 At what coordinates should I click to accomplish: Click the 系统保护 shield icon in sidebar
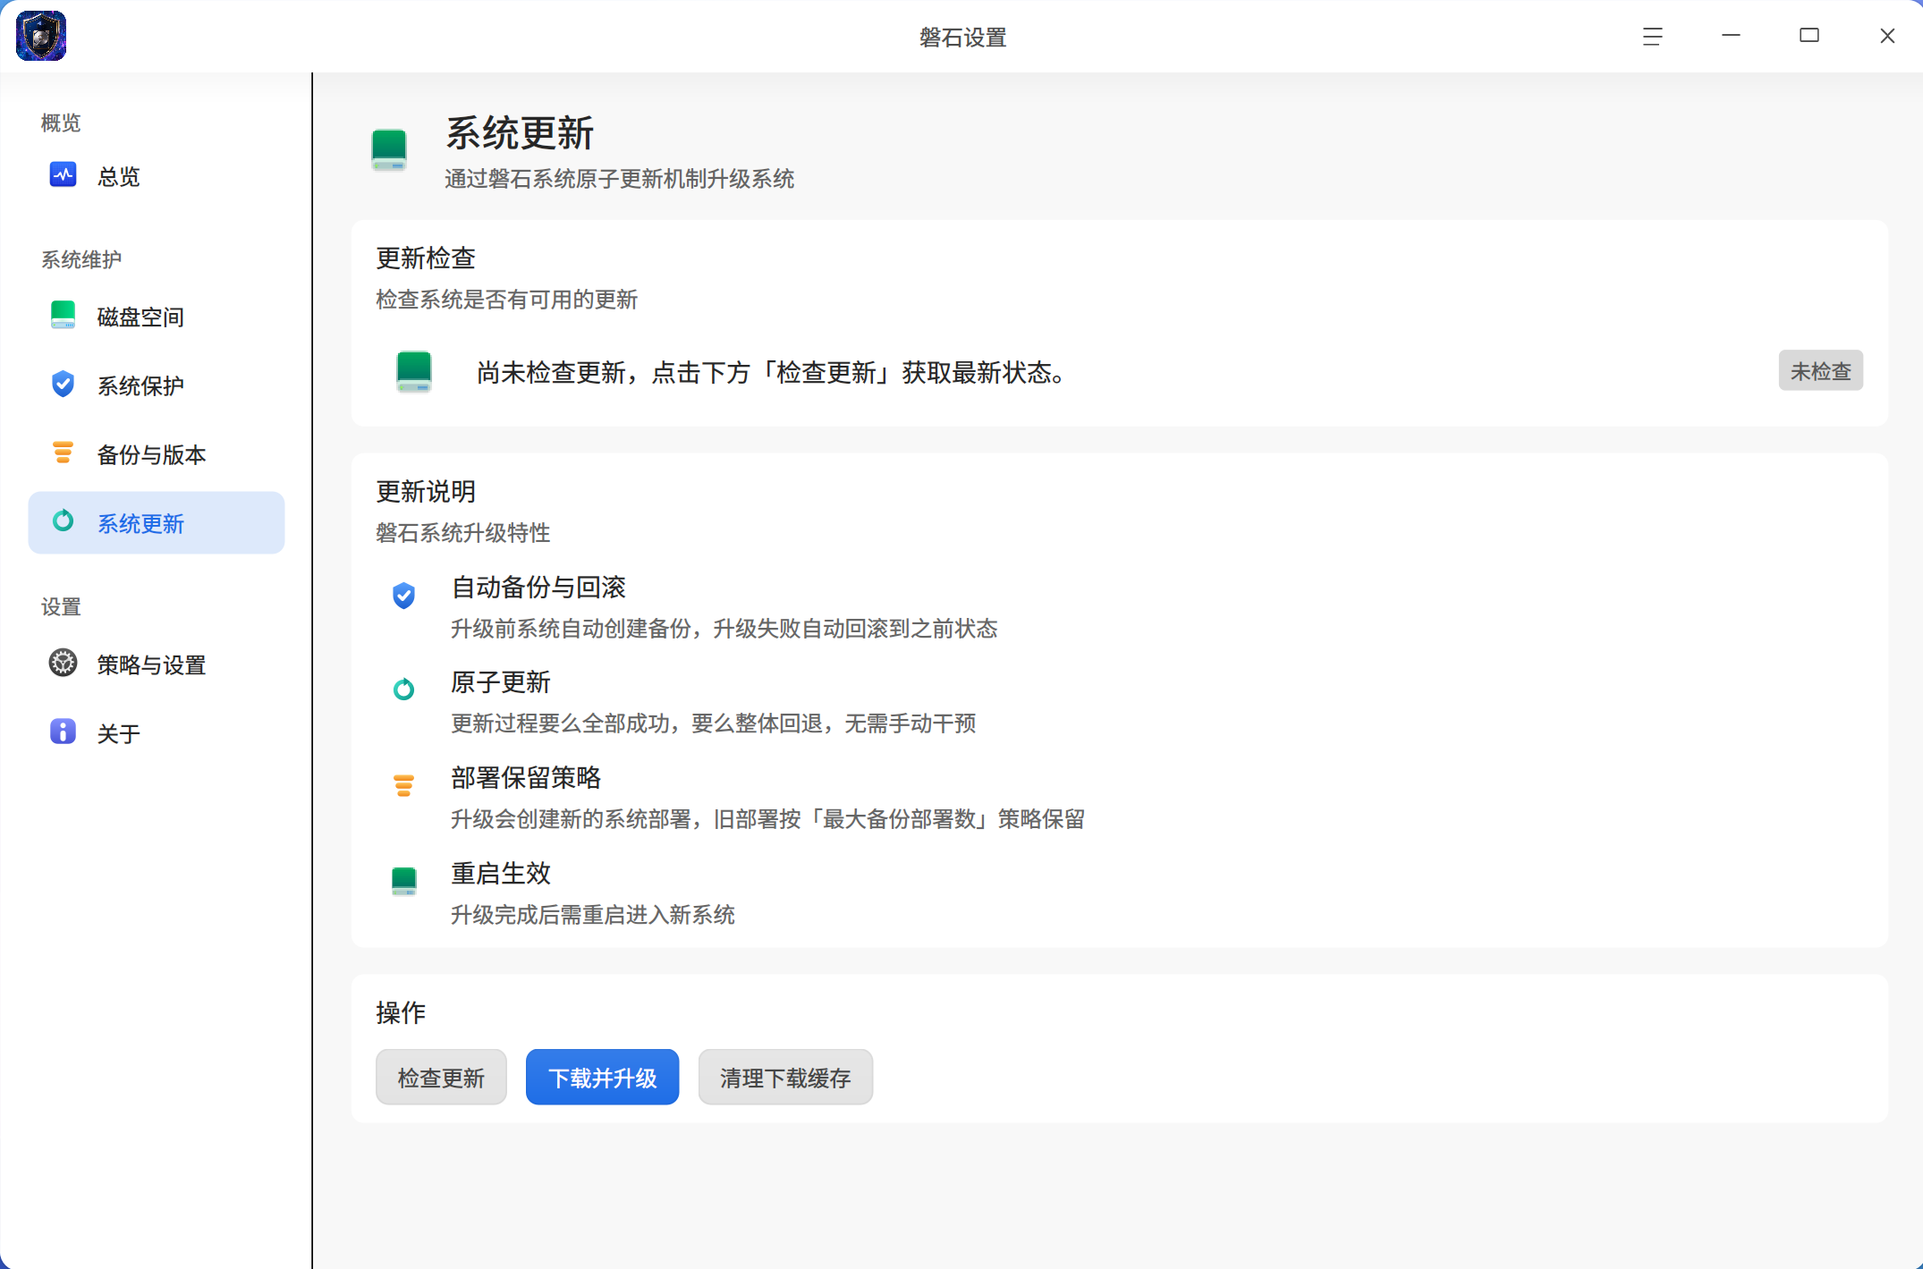(x=63, y=384)
